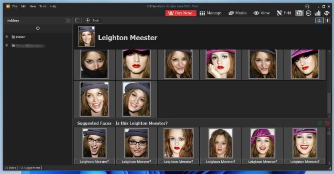
Task: Open the Tools menu
Action: pos(43,6)
